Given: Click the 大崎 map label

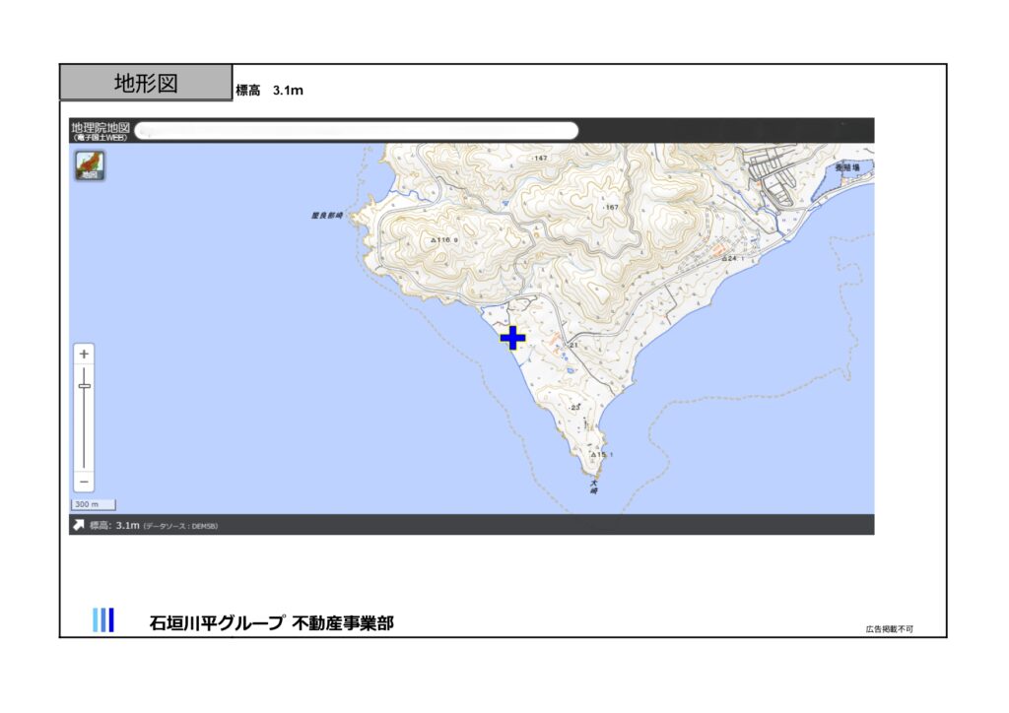Looking at the screenshot, I should 594,486.
